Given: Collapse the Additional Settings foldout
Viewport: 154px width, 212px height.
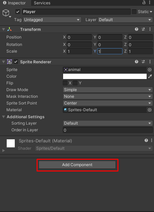Looking at the screenshot, I should click(x=3, y=117).
